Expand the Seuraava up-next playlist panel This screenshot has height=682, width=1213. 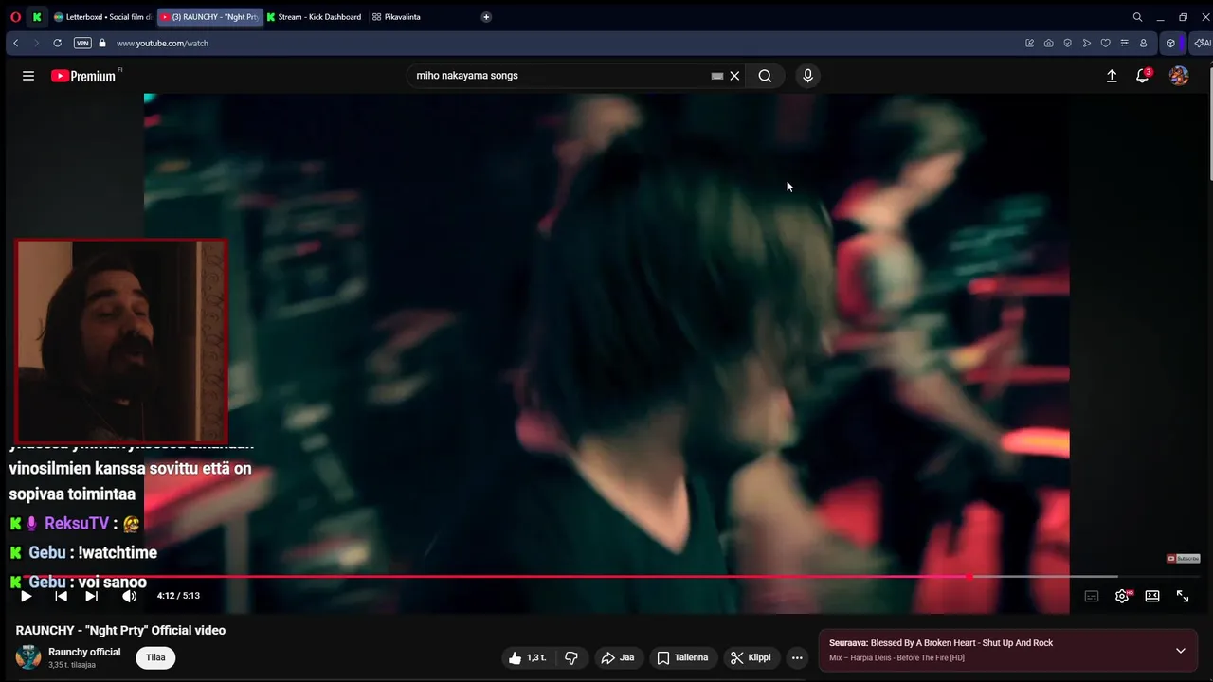click(x=1180, y=651)
